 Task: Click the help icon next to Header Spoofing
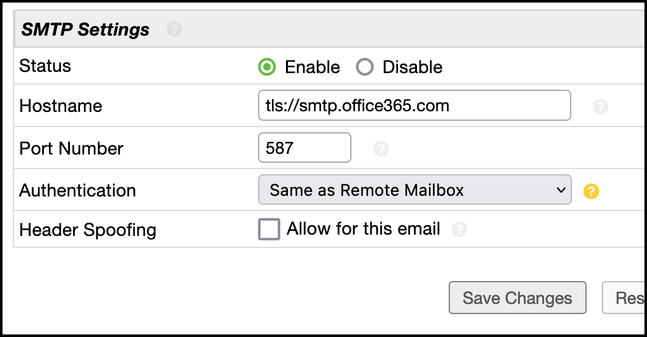pyautogui.click(x=459, y=230)
